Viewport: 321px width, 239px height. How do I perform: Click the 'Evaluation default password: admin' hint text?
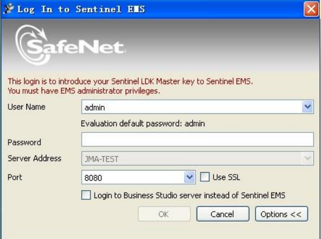coord(143,123)
